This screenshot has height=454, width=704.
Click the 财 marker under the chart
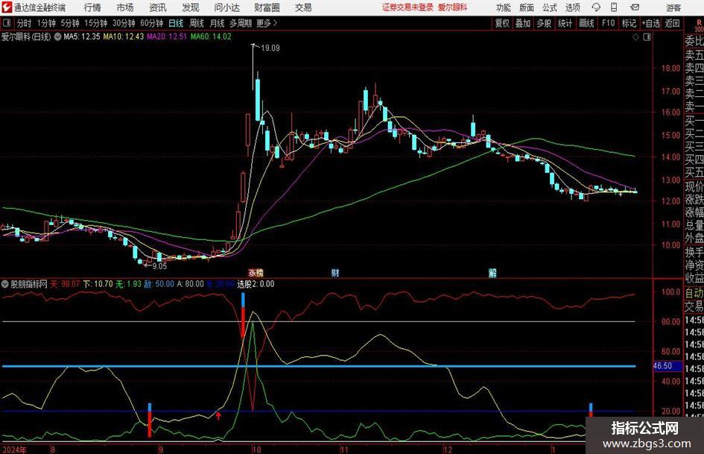pos(335,273)
